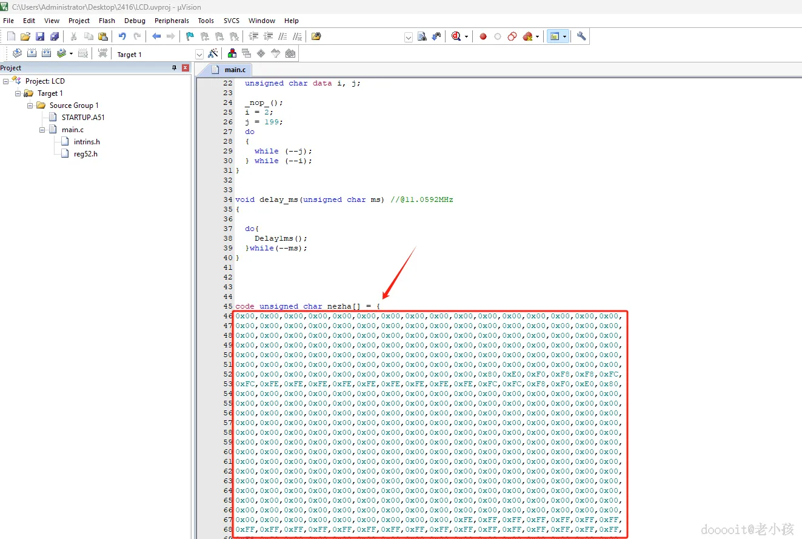
Task: Open the Peripherals menu
Action: (x=172, y=21)
